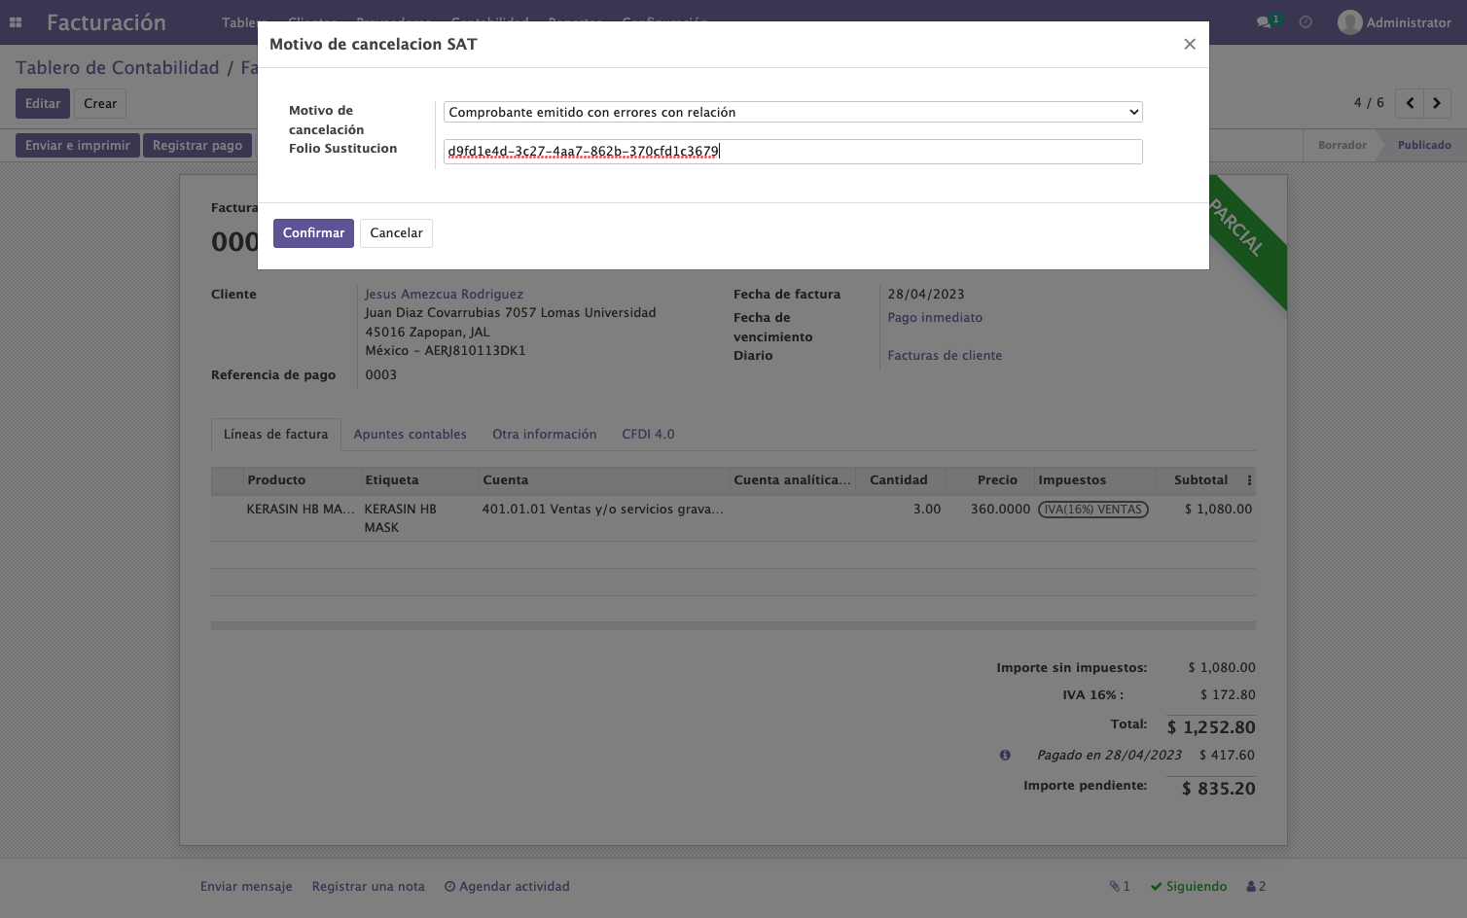The height and width of the screenshot is (918, 1467).
Task: Go to the previous record arrow
Action: 1410,103
